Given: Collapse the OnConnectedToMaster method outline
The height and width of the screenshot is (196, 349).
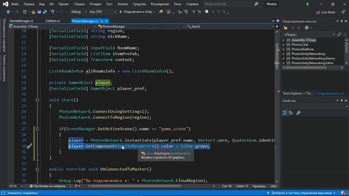Looking at the screenshot, I should pos(38,169).
